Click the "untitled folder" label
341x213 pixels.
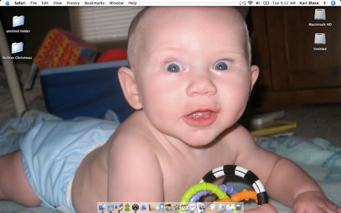coord(18,31)
